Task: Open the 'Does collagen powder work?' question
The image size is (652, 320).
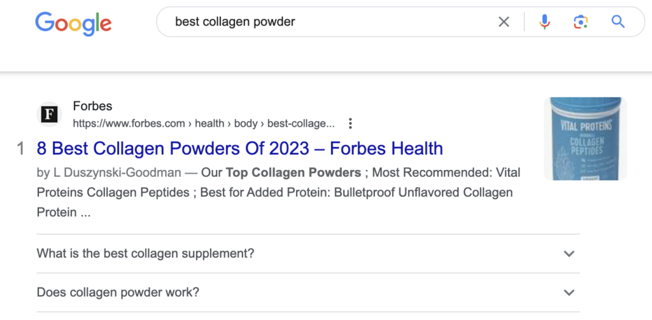Action: (x=118, y=293)
